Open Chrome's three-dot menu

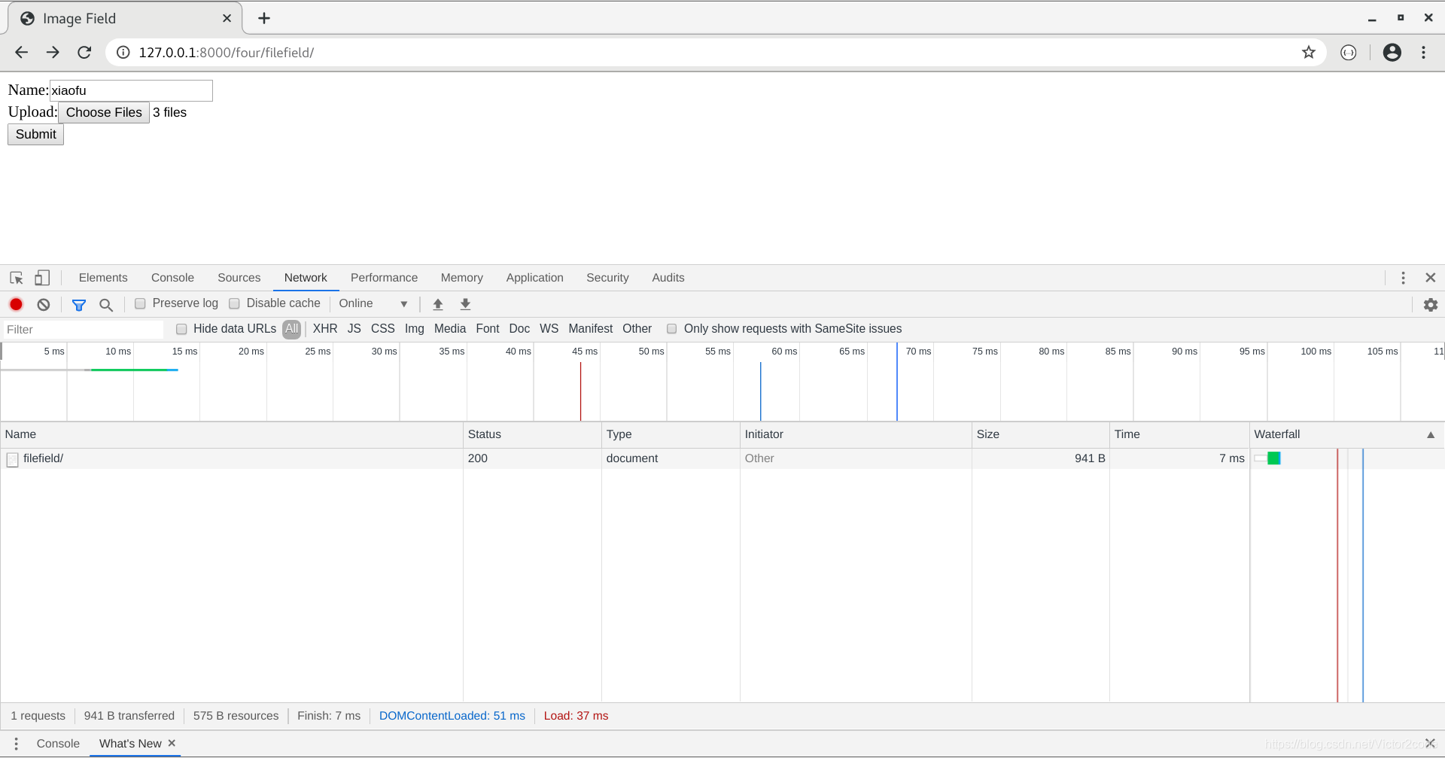(1423, 52)
